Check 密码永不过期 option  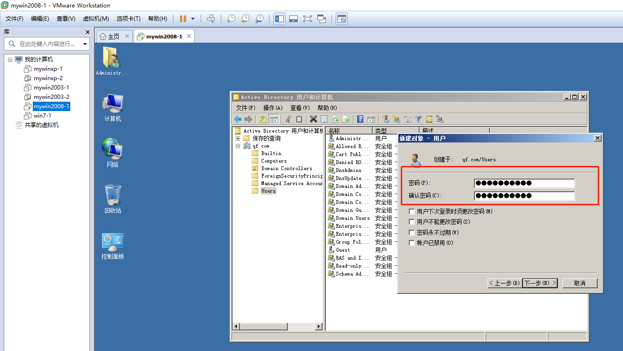coord(412,232)
